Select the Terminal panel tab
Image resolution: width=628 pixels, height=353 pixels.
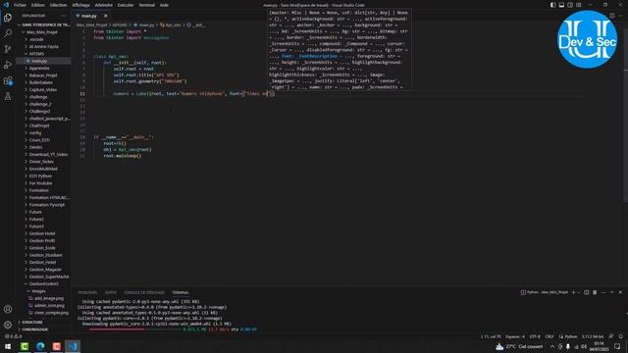click(181, 292)
